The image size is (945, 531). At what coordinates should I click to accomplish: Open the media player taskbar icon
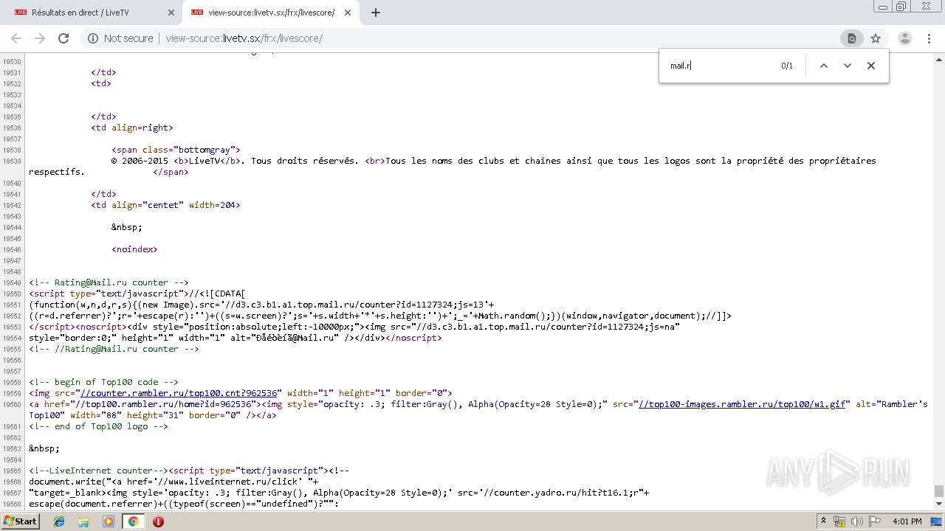tap(109, 521)
